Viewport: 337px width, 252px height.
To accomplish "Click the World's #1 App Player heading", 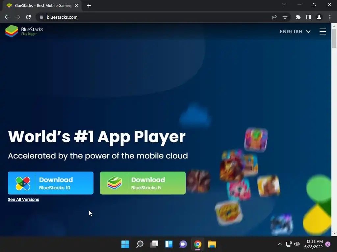I will tap(97, 137).
